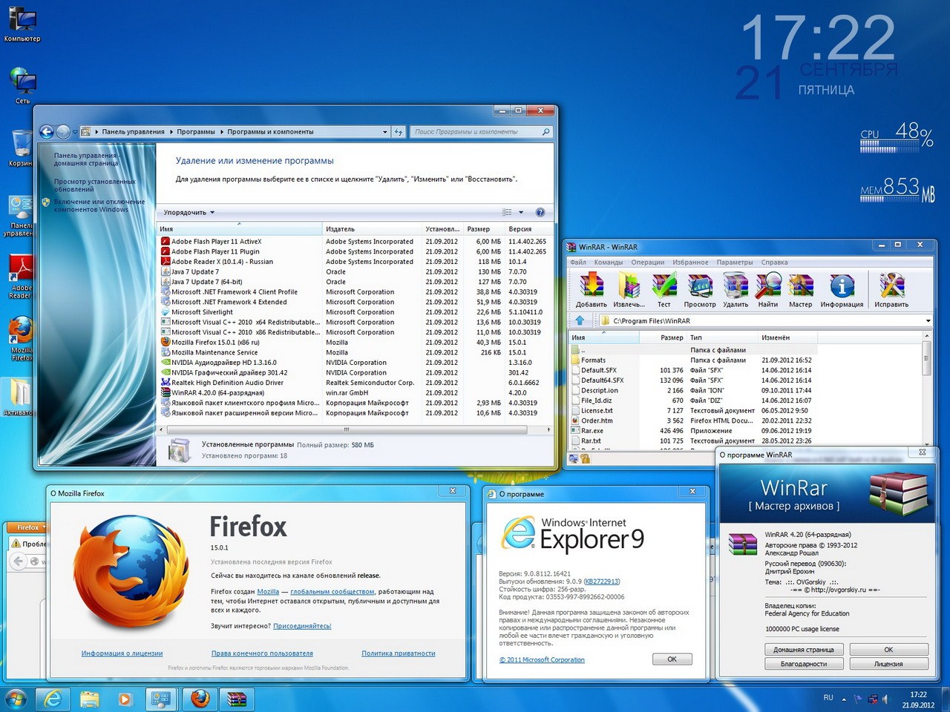Open the Компьютер desktop icon
950x712 pixels.
coord(22,24)
